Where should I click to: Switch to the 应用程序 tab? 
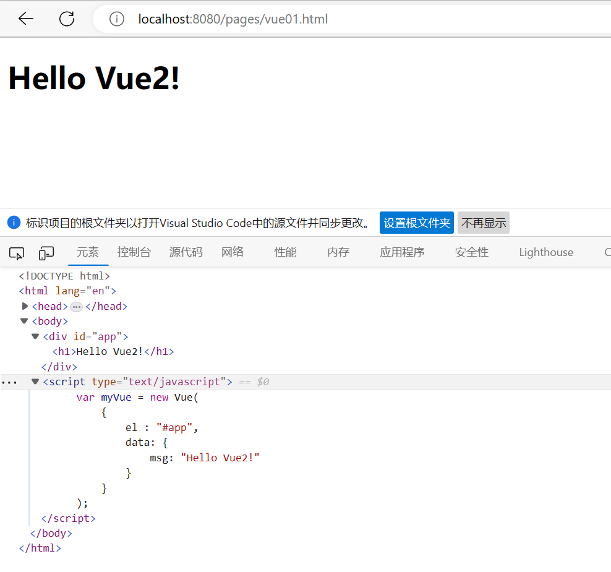click(x=403, y=252)
